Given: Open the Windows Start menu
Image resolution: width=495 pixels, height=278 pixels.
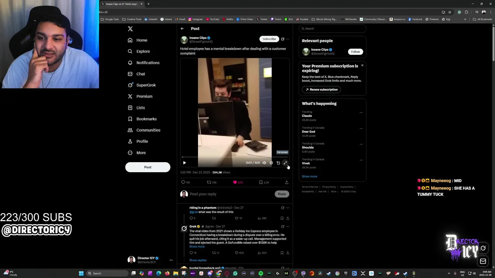Looking at the screenshot, I should click(81, 273).
